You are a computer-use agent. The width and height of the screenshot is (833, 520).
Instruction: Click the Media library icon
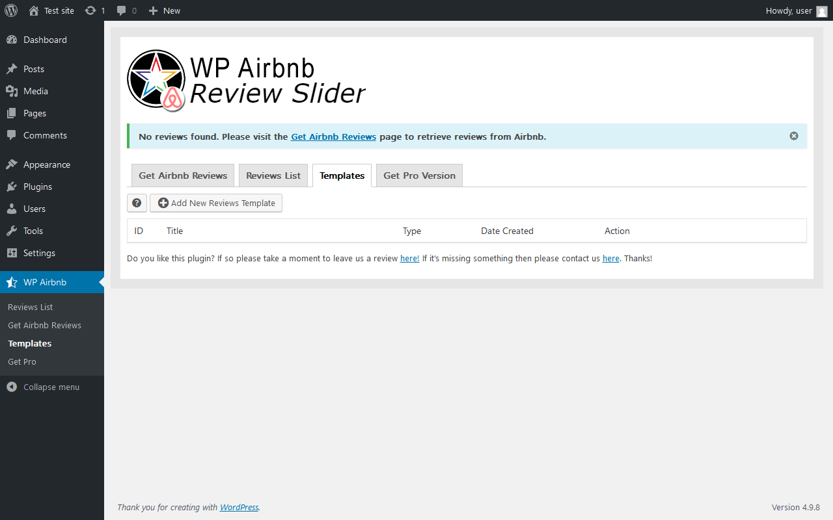tap(12, 91)
